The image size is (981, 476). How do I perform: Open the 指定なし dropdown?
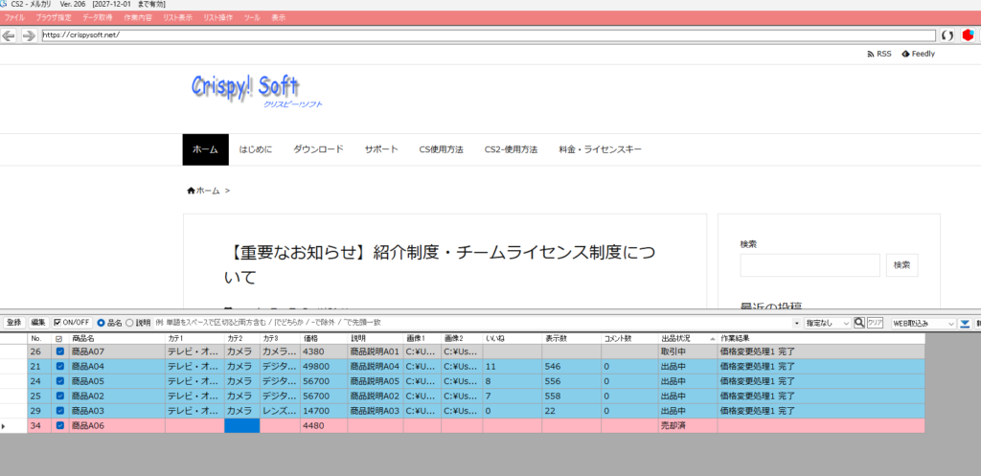click(828, 323)
